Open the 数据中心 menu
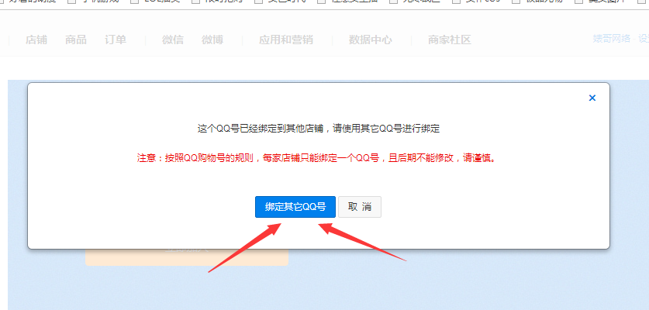This screenshot has height=310, width=649. click(x=370, y=40)
